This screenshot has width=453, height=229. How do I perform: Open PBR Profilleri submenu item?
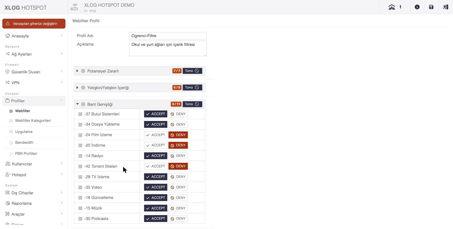point(26,153)
